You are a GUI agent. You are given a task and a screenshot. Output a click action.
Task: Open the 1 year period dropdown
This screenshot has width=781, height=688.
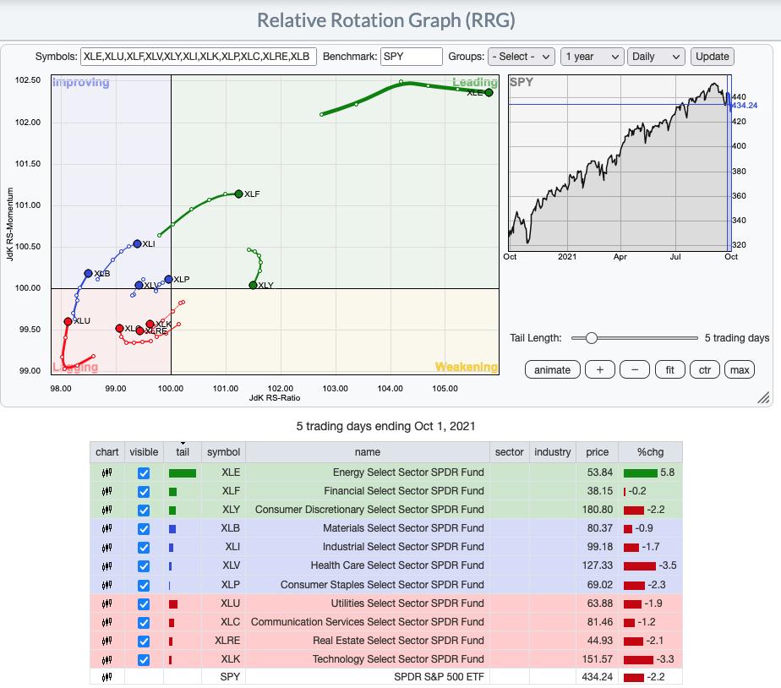[593, 57]
